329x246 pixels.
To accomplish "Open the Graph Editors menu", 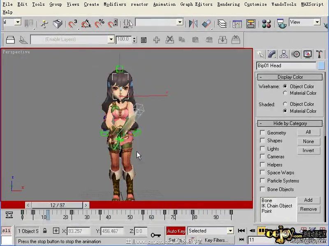I will pos(196,4).
